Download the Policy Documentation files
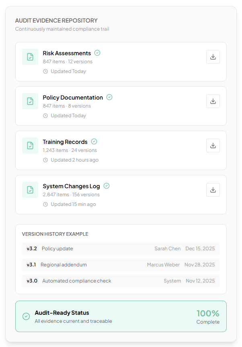The image size is (242, 347). (x=213, y=101)
